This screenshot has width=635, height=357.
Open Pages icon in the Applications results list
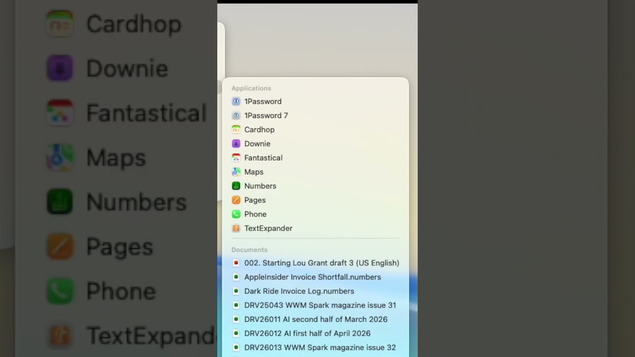point(236,200)
